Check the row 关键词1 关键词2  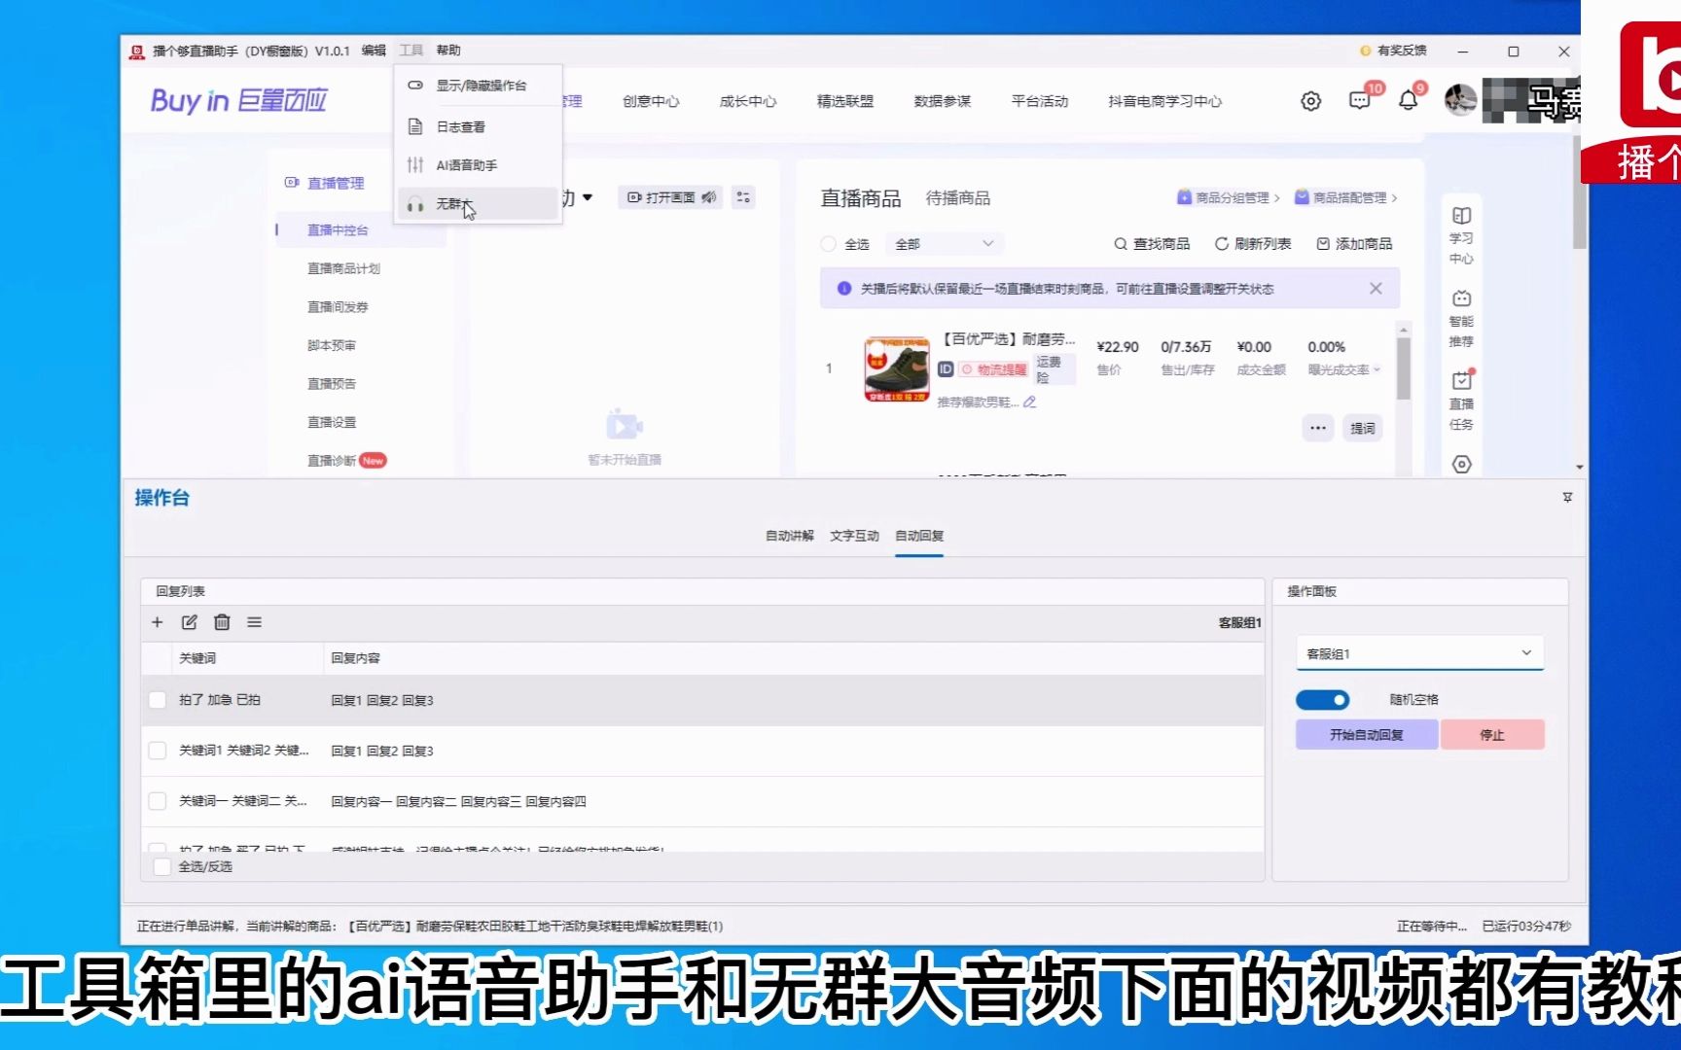[158, 751]
